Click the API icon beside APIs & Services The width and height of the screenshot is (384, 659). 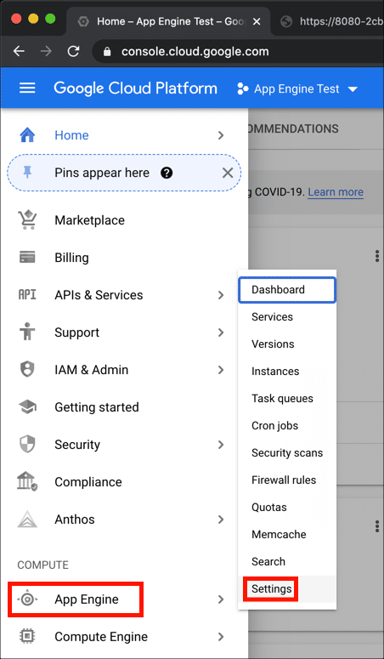(x=27, y=294)
